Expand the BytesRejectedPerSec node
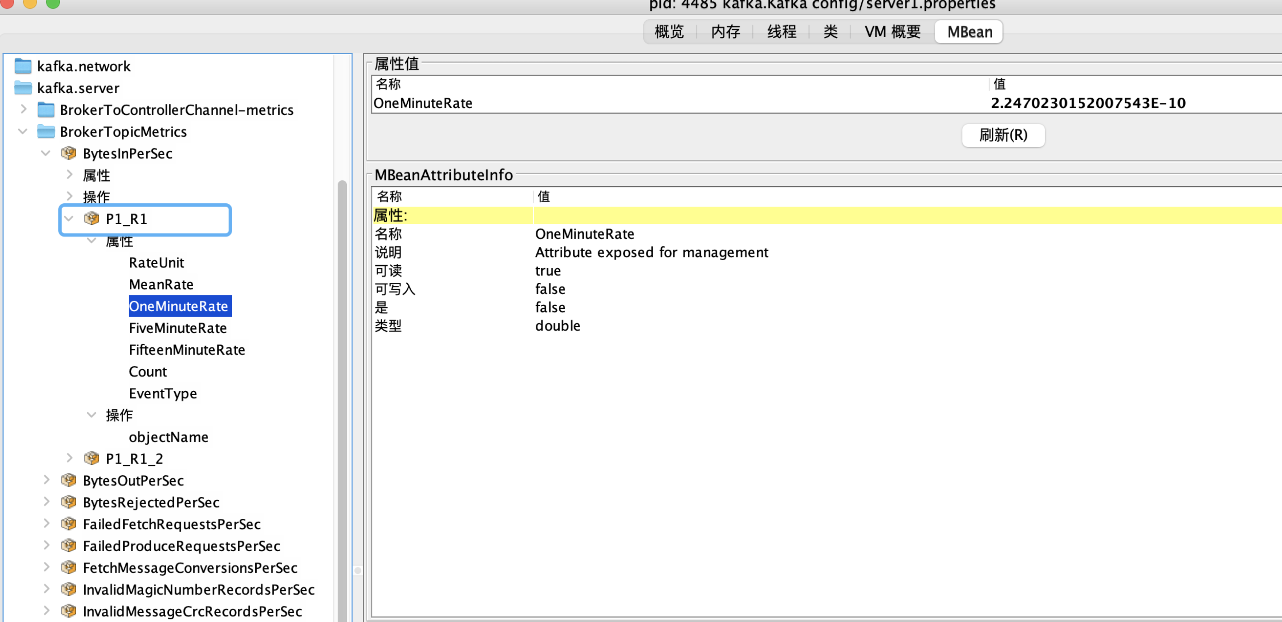Image resolution: width=1282 pixels, height=622 pixels. [46, 502]
